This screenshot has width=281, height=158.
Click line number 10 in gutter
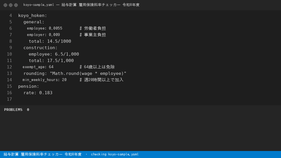click(x=9, y=54)
